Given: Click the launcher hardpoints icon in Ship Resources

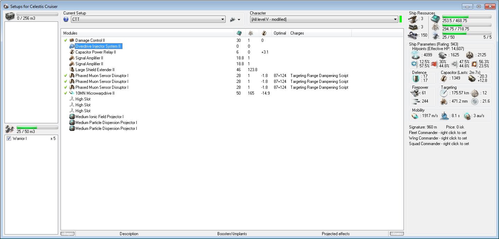Looking at the screenshot, I should point(413,27).
